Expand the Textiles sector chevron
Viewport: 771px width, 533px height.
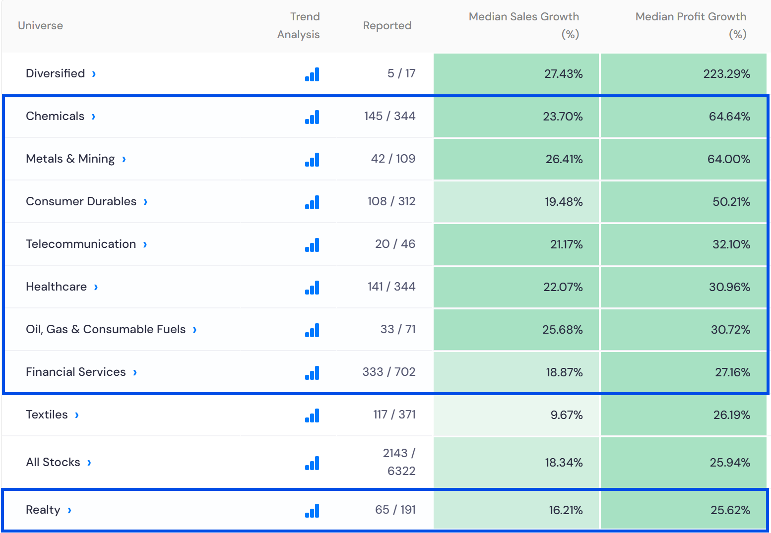(77, 415)
